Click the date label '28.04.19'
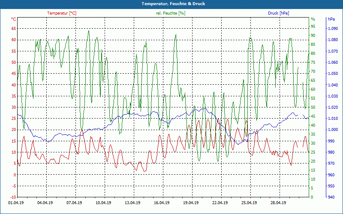 [278, 203]
